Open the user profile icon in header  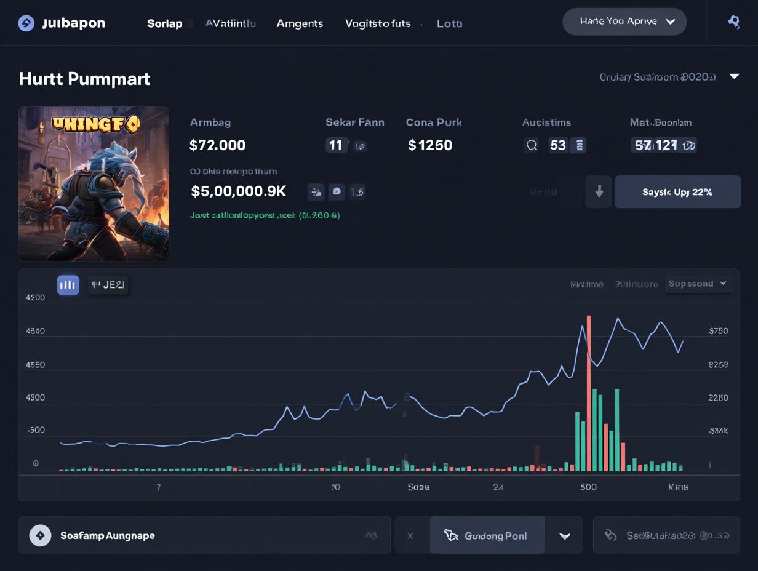[733, 22]
